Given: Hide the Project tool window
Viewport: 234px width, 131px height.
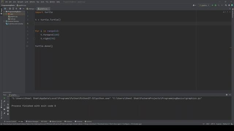Looking at the screenshot, I should 23,9.
